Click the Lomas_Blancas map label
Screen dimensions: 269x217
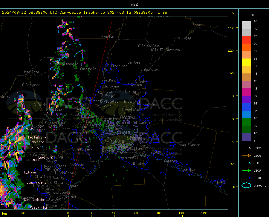tap(188, 145)
